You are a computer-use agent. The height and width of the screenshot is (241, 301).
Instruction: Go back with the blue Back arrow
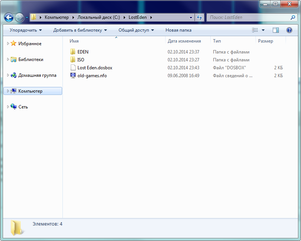tap(9, 17)
